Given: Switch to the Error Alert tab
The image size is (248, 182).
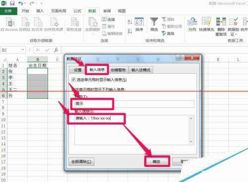Looking at the screenshot, I should click(119, 70).
